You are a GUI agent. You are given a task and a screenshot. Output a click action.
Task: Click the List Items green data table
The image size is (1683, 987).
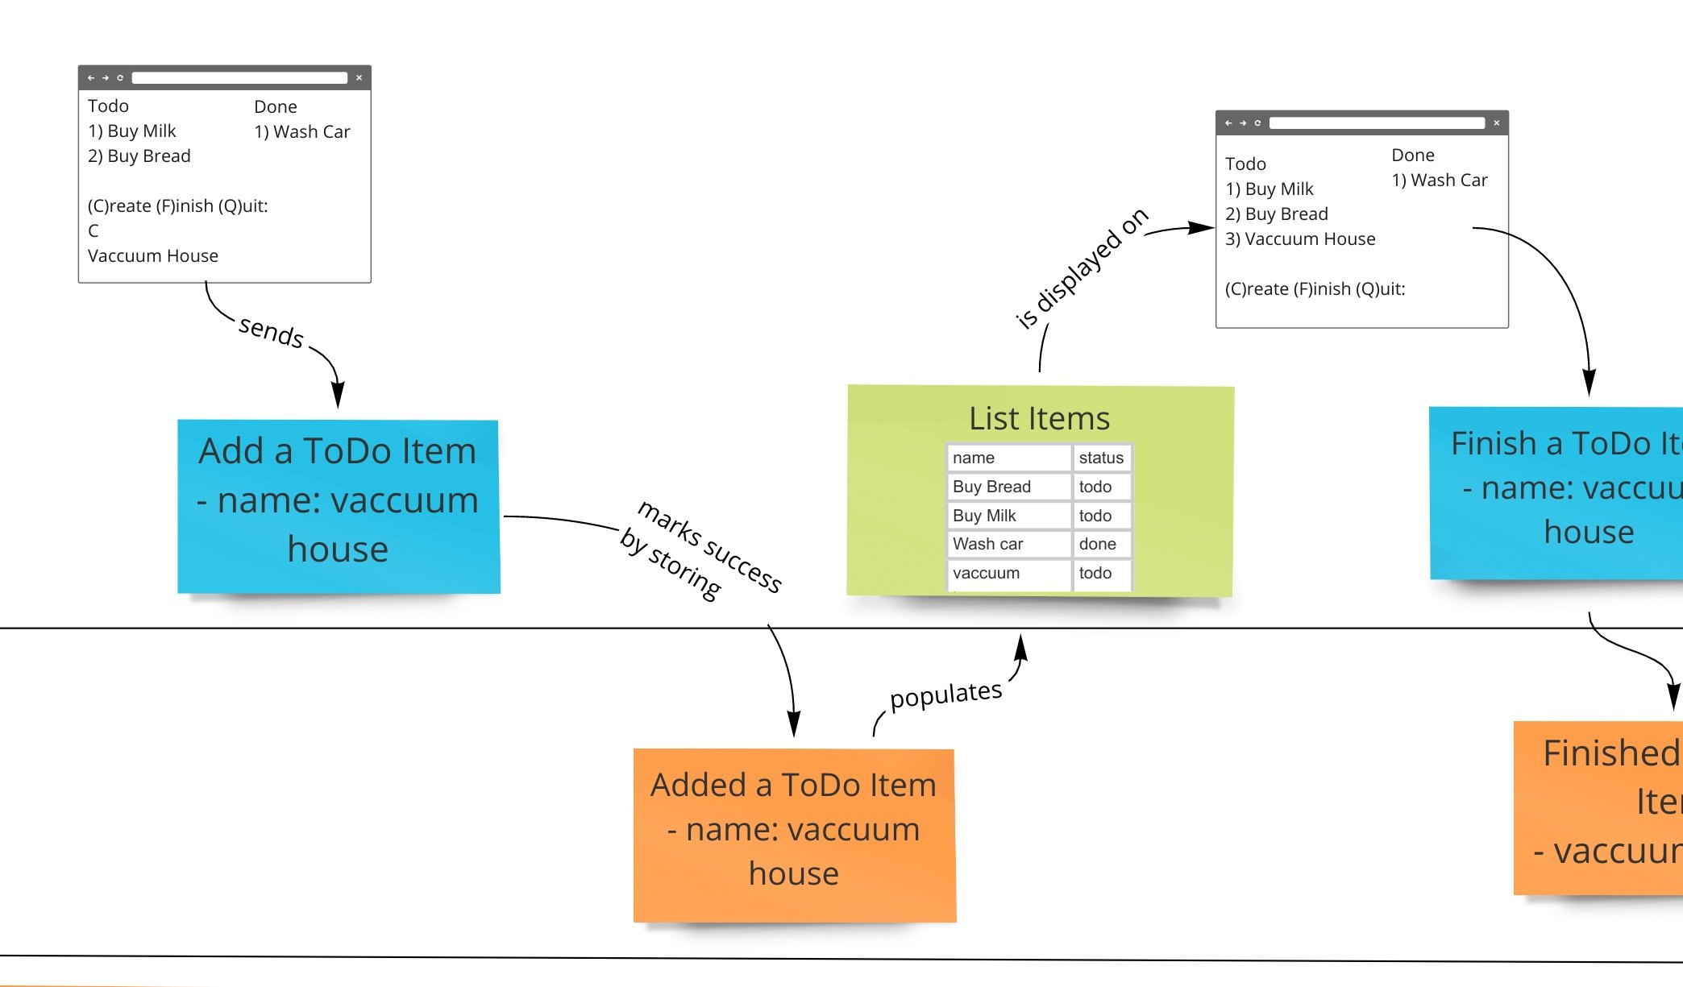pos(1037,491)
